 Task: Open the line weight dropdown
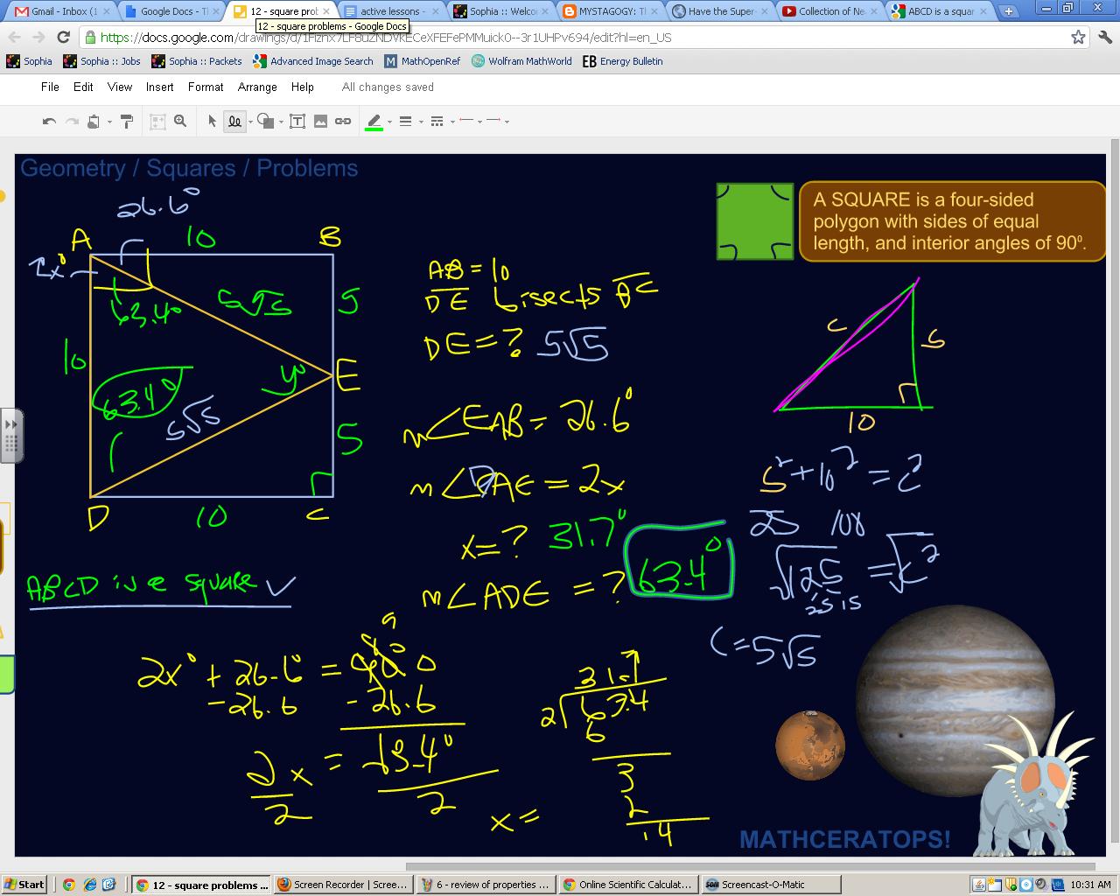[409, 122]
